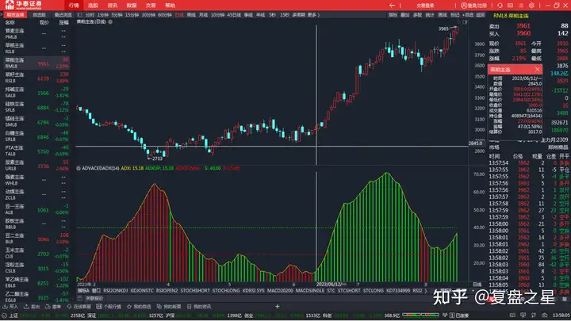Switch chart to 1分钟 period
Image resolution: width=571 pixels, height=321 pixels.
tap(103, 15)
